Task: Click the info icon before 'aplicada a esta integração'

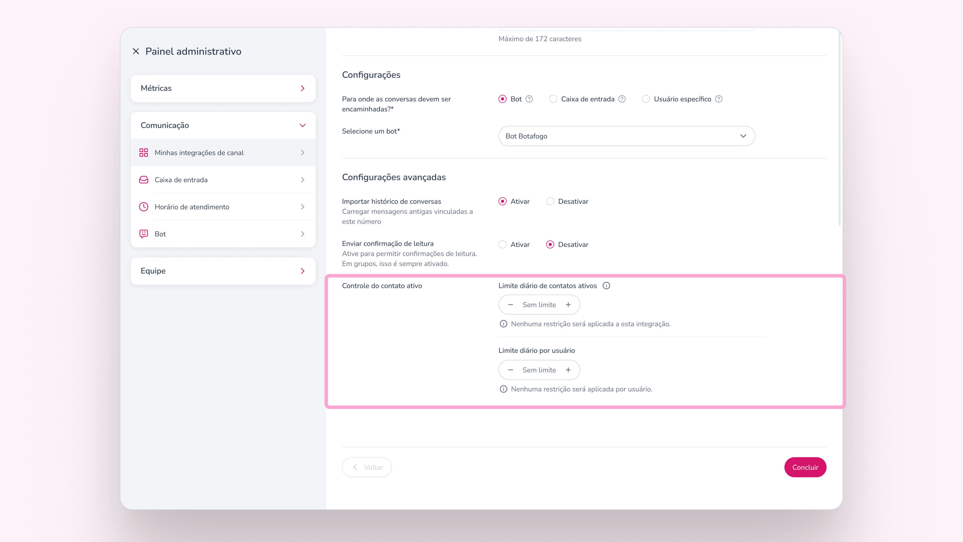Action: coord(504,324)
